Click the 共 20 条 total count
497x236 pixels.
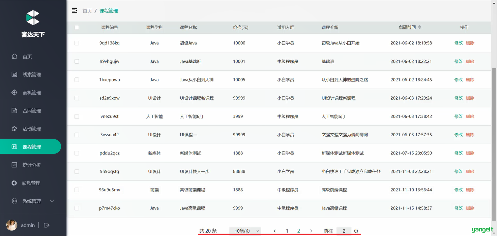208,231
